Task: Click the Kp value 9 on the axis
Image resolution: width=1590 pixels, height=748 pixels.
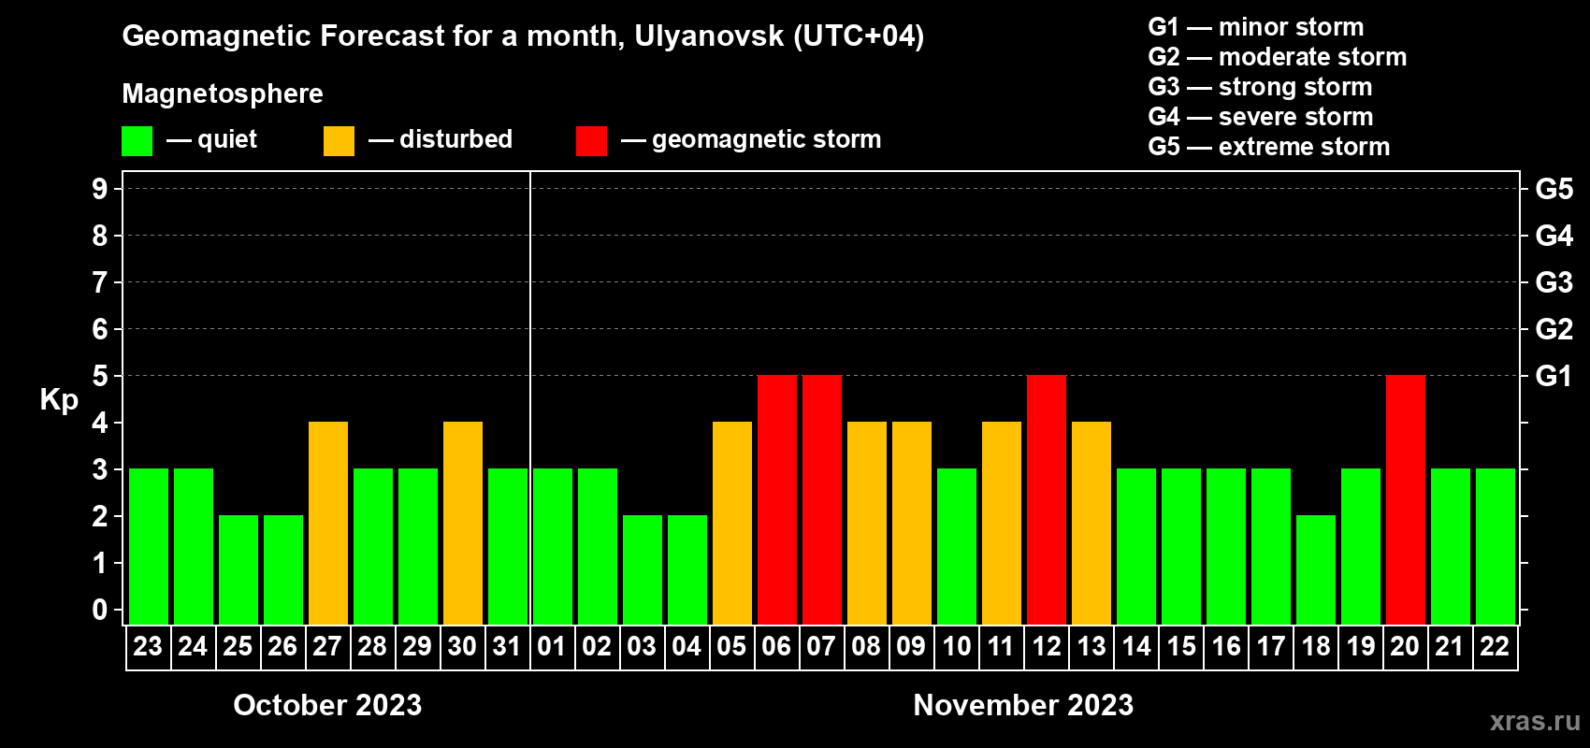Action: point(100,189)
